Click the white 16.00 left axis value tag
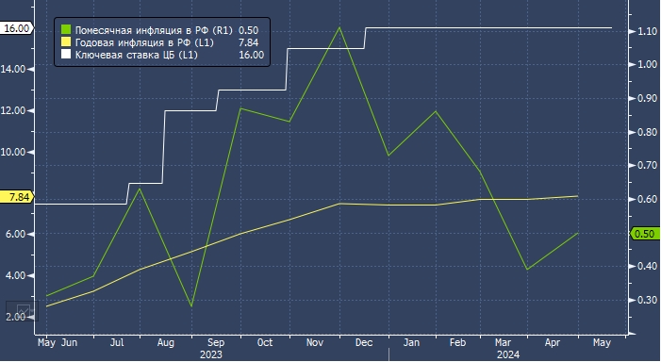The height and width of the screenshot is (362, 661). click(x=16, y=28)
